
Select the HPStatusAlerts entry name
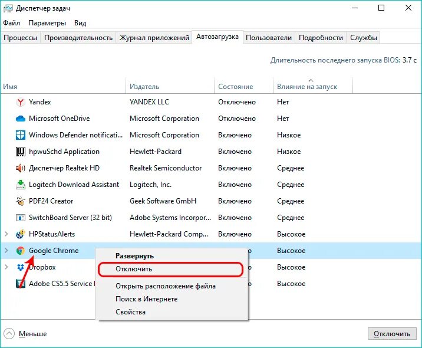pos(52,234)
